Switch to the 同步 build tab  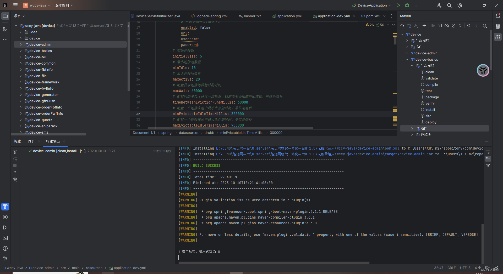coord(31,141)
